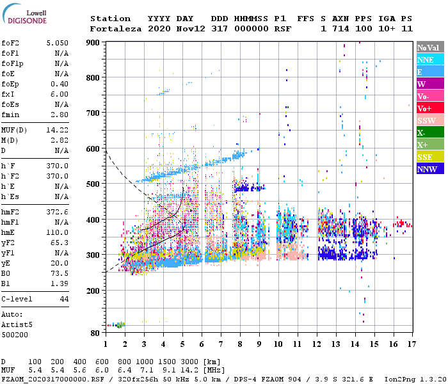The height and width of the screenshot is (384, 448).
Task: Click the 80 km height axis label
Action: click(95, 333)
